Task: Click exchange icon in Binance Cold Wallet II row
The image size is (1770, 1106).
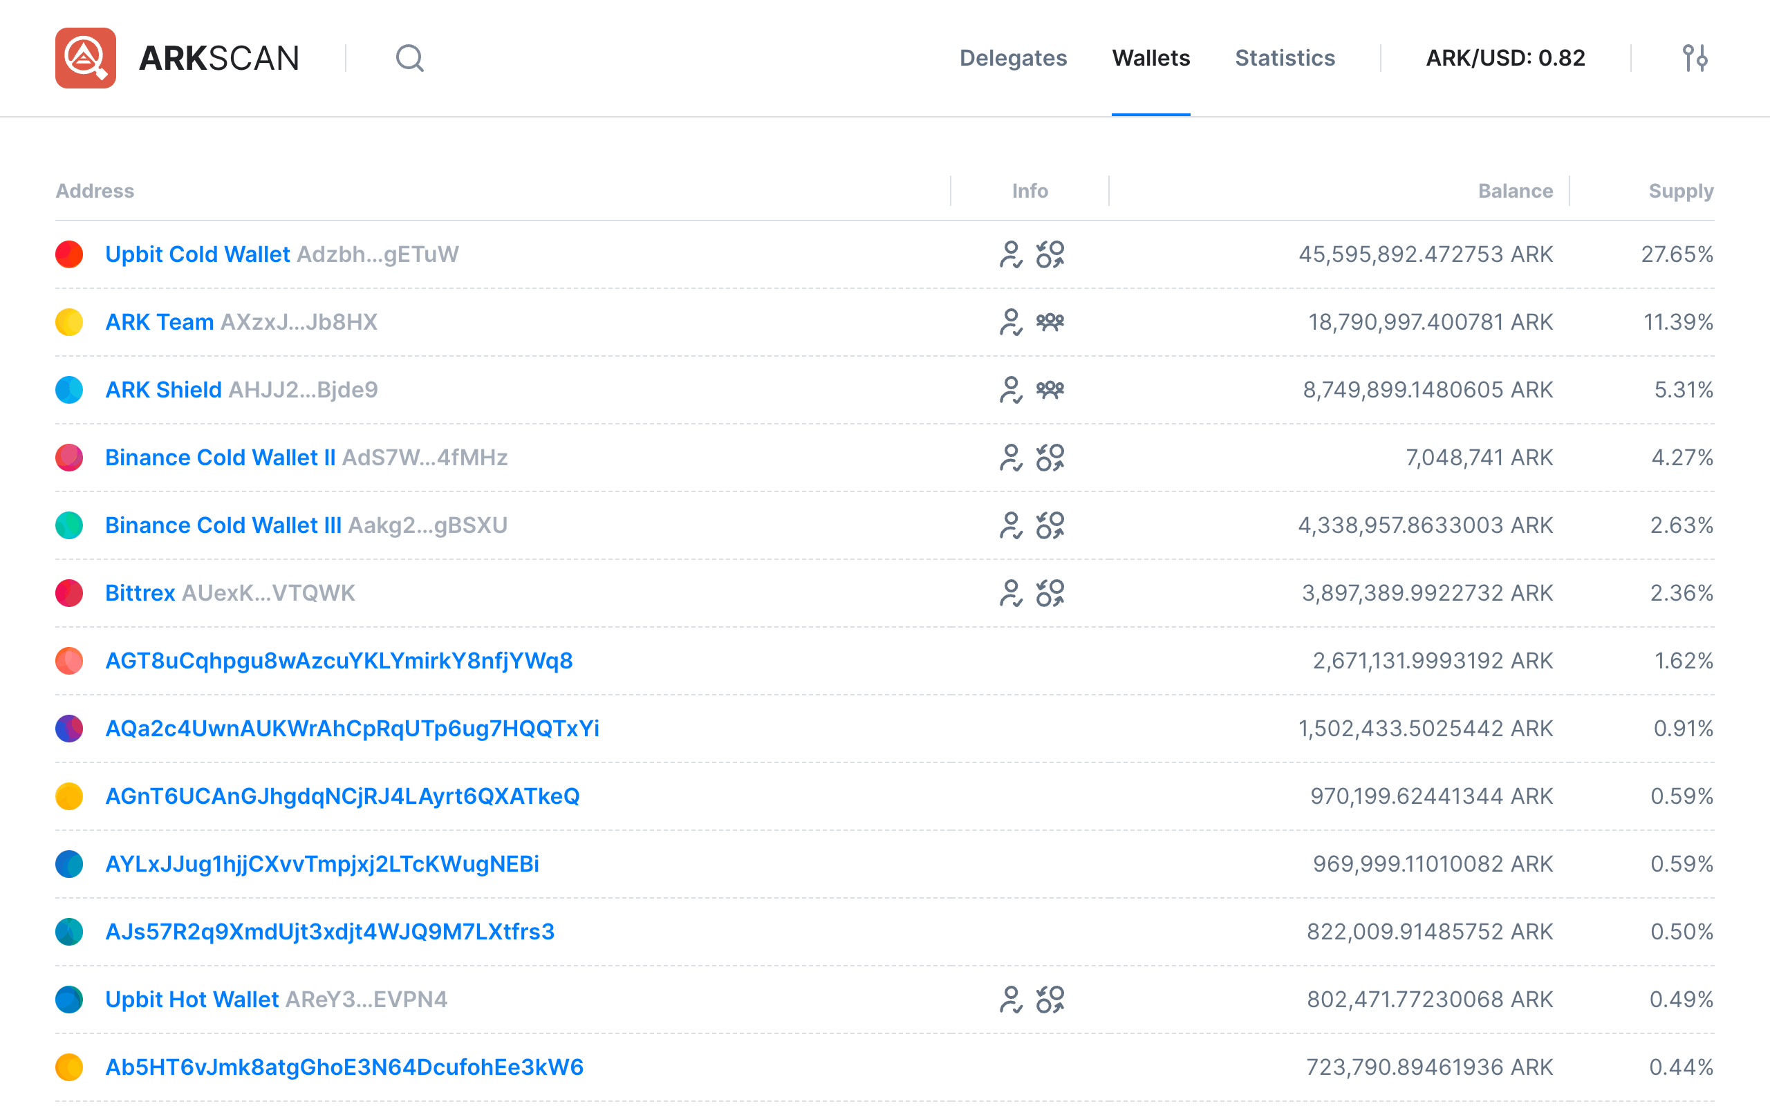Action: point(1050,458)
